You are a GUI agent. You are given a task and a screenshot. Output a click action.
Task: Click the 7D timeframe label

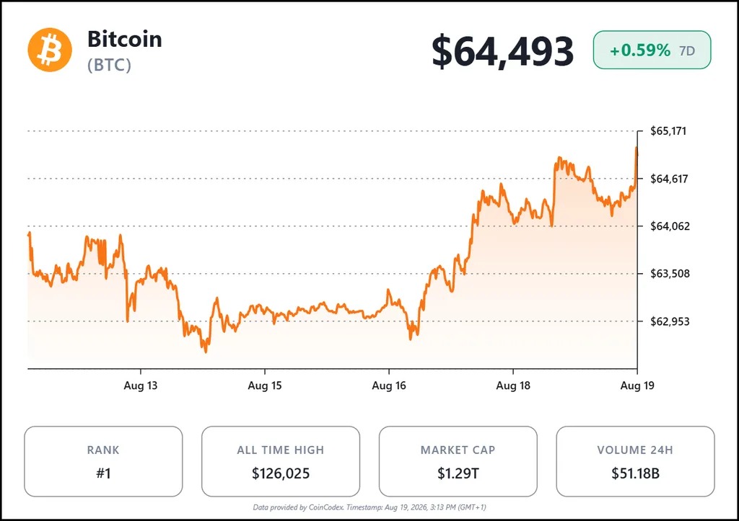click(x=687, y=50)
